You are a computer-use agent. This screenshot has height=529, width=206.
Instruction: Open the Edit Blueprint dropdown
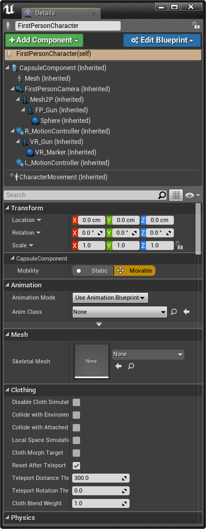162,40
